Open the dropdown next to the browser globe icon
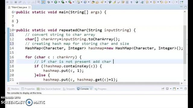Screen dimensions: 193x108 click(88, 2)
